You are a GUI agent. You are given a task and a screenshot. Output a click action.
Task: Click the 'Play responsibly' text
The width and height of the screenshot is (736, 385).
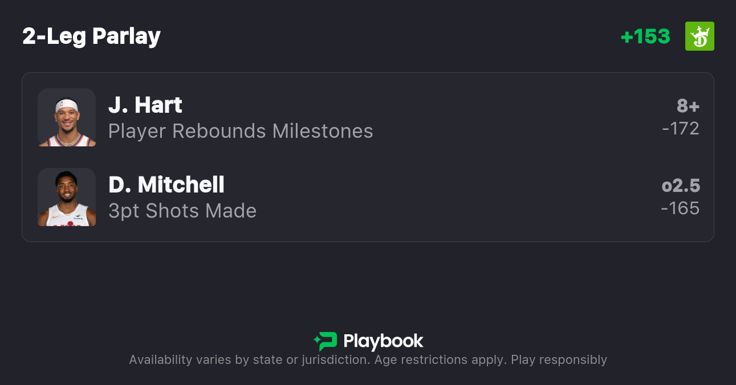[559, 360]
